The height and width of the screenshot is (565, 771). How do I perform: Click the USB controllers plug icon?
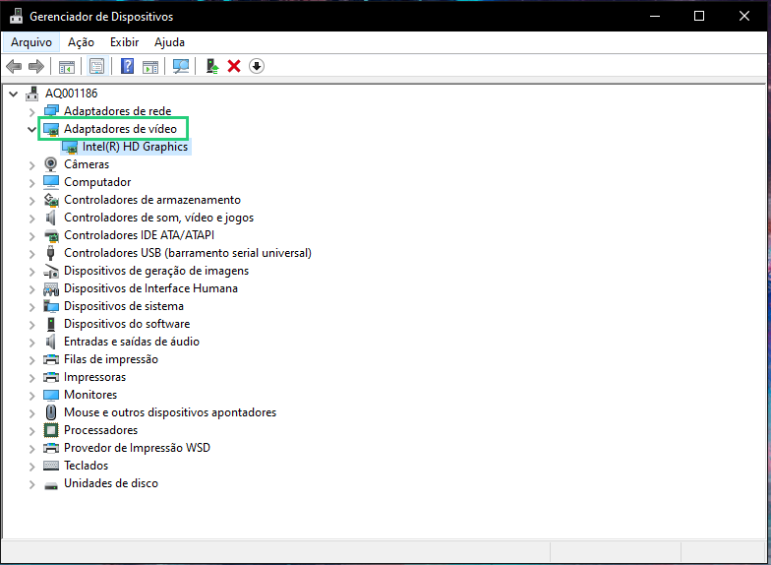pos(51,252)
